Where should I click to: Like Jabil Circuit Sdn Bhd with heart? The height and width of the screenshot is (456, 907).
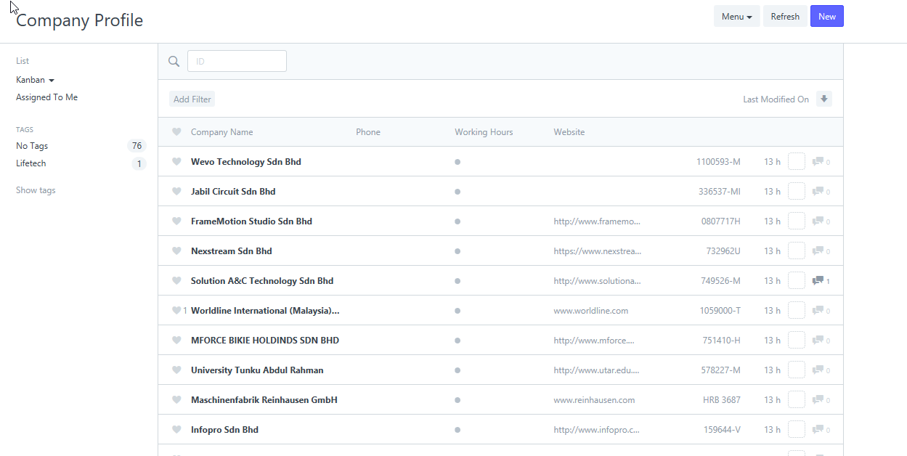point(176,192)
